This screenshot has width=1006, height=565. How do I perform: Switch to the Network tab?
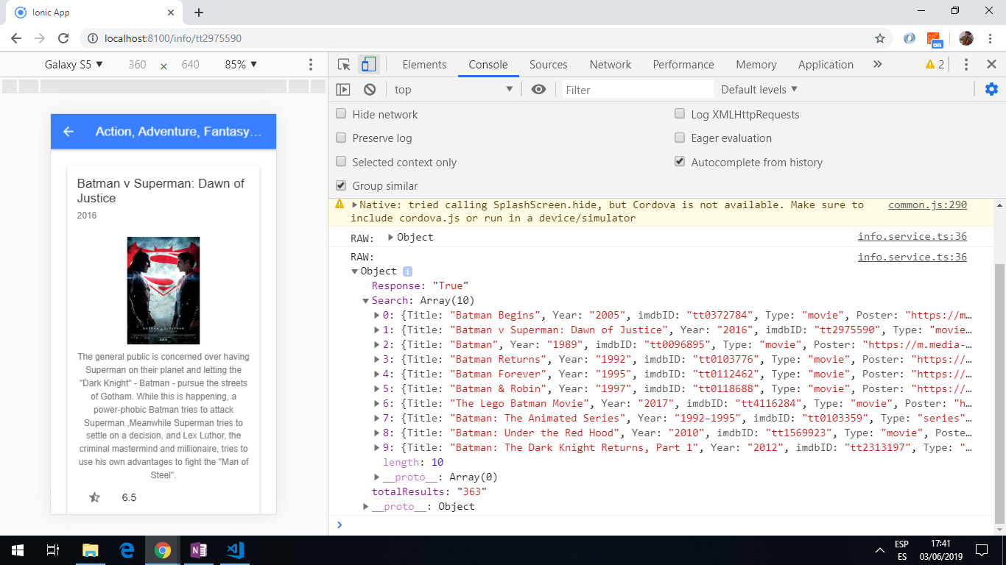pos(611,65)
